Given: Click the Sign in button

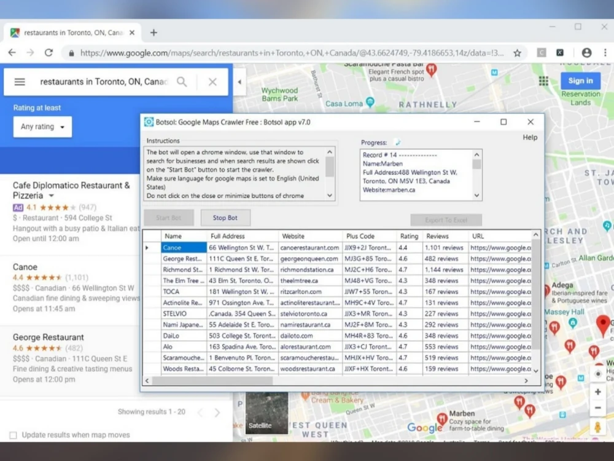Looking at the screenshot, I should pos(580,81).
